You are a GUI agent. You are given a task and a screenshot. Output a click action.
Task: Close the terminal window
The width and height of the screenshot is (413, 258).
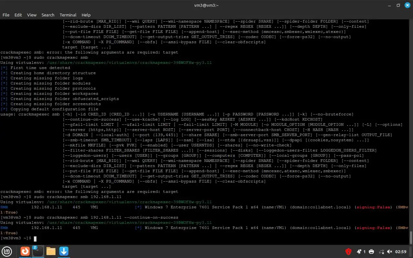point(407,5)
